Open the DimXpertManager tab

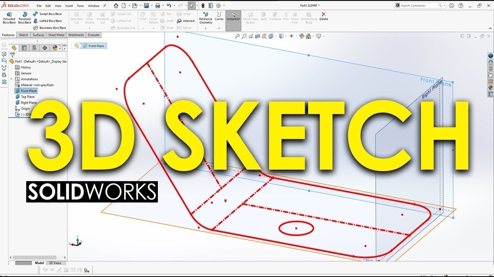click(x=45, y=48)
